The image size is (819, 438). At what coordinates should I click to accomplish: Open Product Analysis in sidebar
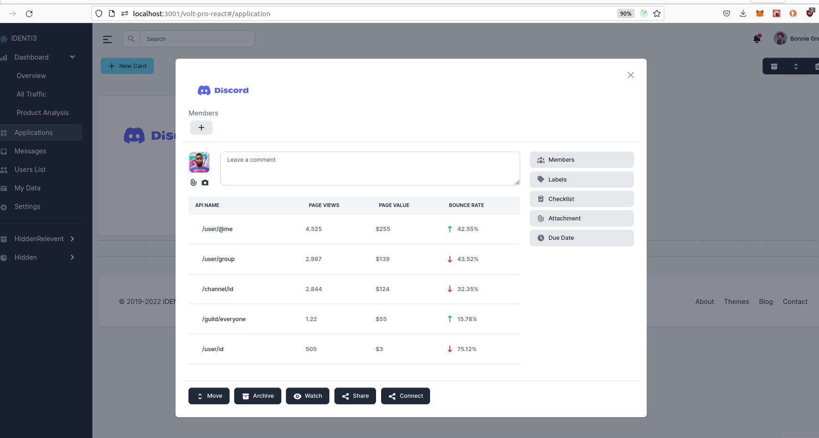42,113
